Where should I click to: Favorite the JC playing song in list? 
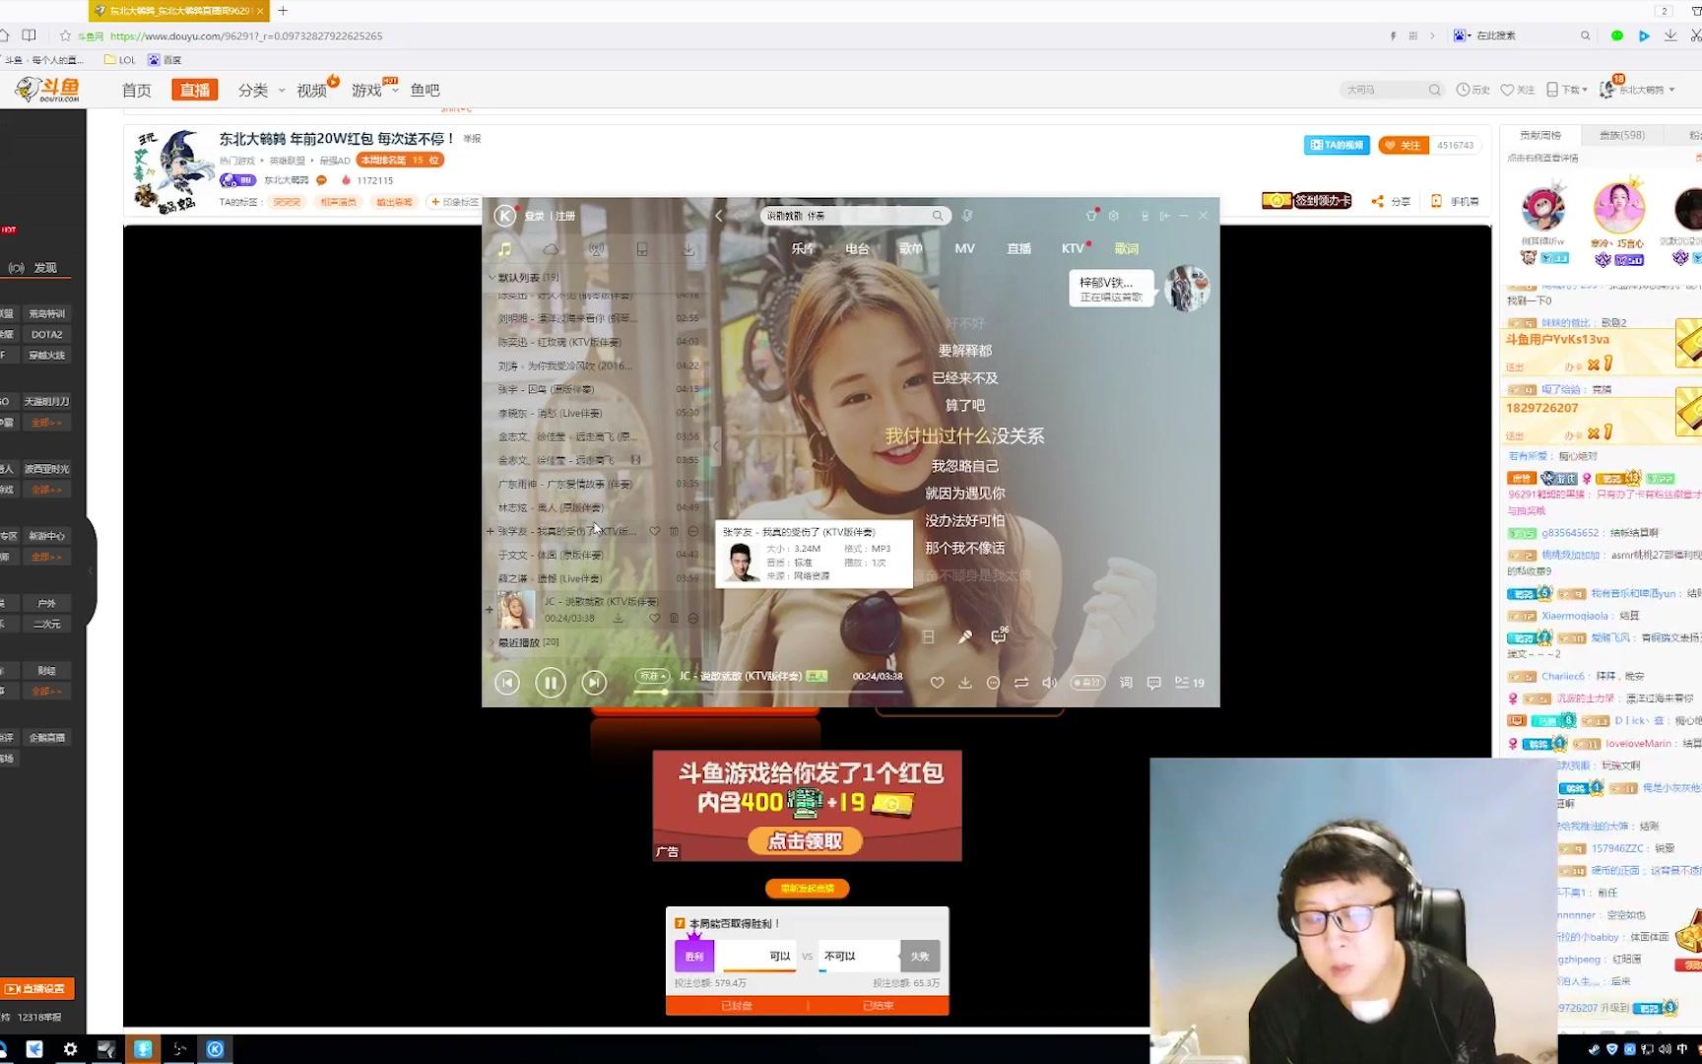[x=655, y=618]
